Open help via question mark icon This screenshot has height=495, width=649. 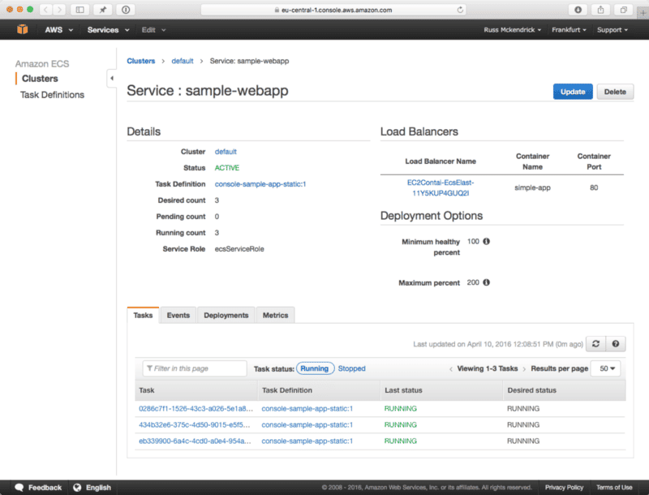[615, 343]
